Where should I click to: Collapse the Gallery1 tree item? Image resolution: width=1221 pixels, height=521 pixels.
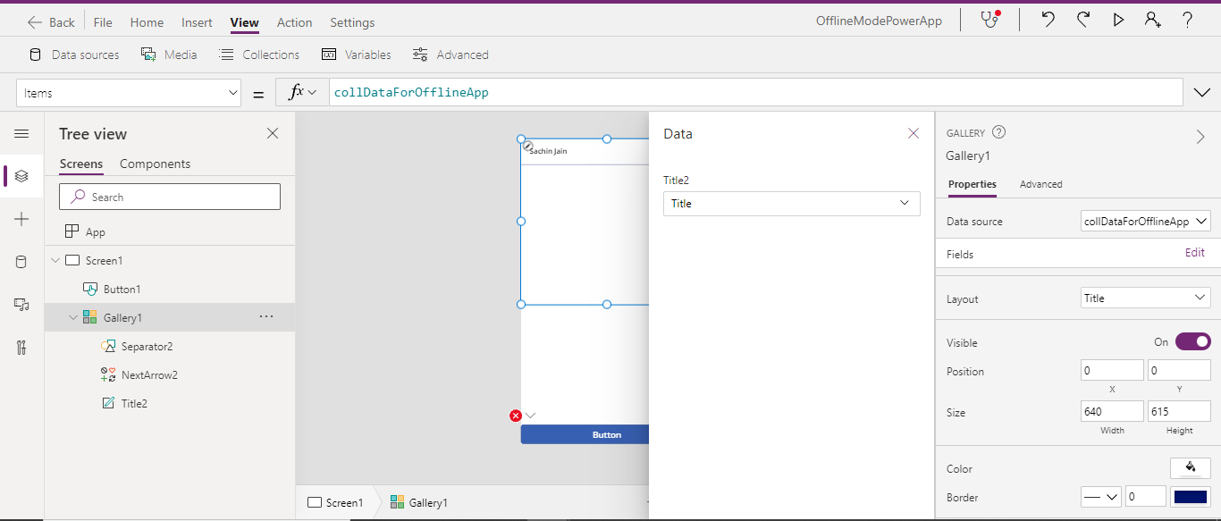pyautogui.click(x=73, y=316)
